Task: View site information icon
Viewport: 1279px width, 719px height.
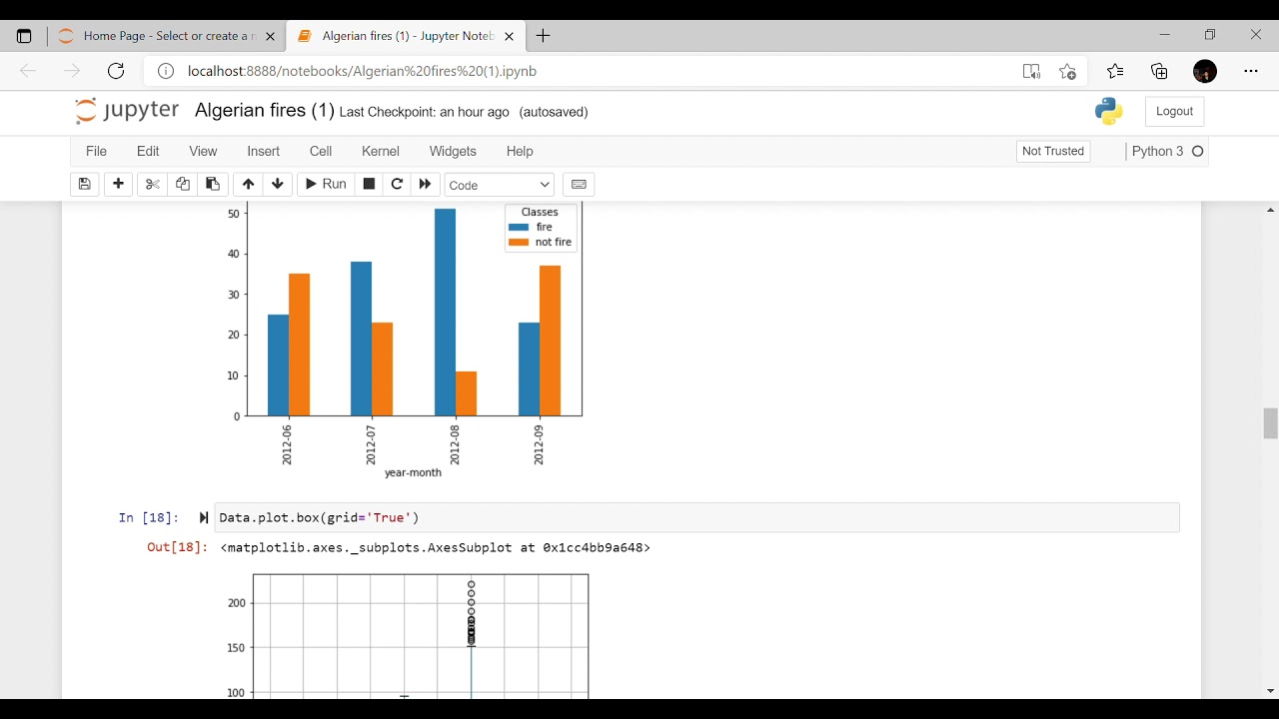Action: point(166,71)
